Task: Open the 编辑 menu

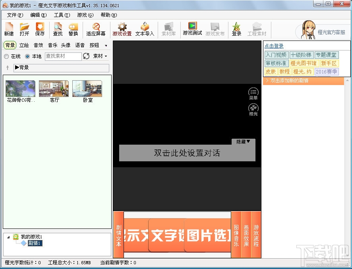Action: (39, 15)
